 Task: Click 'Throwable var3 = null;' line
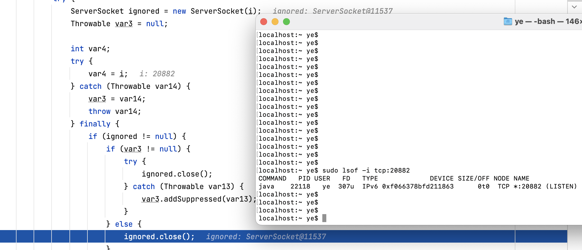click(x=119, y=24)
